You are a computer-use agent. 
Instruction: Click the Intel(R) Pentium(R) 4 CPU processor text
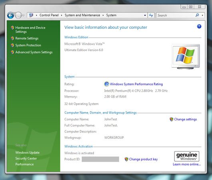pyautogui.click(x=136, y=91)
